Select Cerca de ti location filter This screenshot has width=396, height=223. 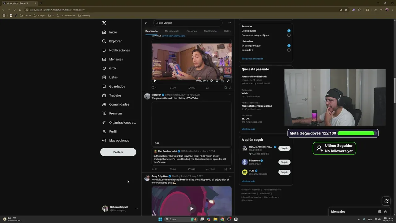pos(289,50)
